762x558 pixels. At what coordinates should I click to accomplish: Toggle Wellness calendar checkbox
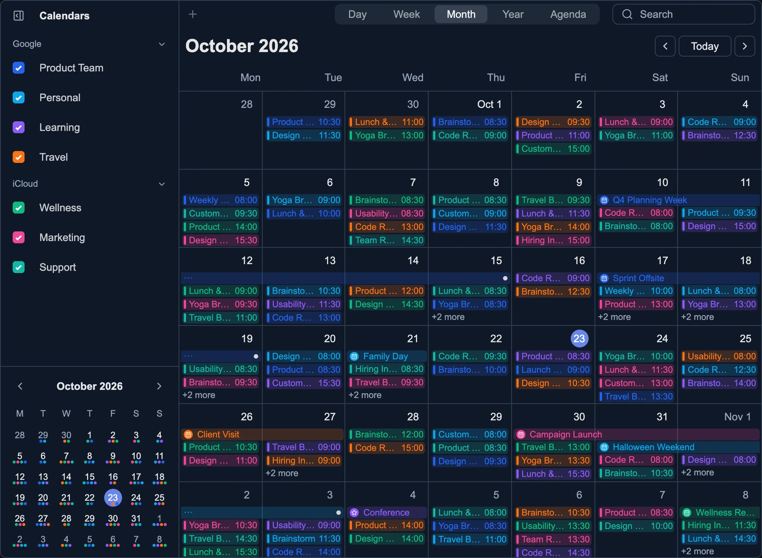click(x=19, y=208)
